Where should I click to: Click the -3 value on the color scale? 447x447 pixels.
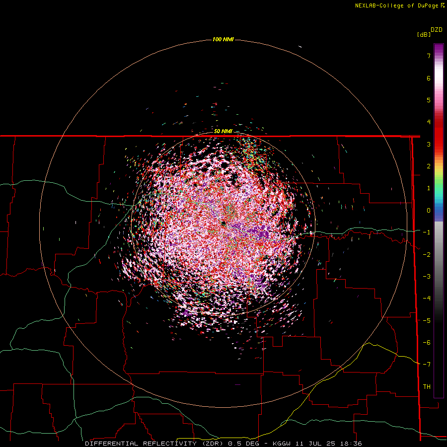427,276
